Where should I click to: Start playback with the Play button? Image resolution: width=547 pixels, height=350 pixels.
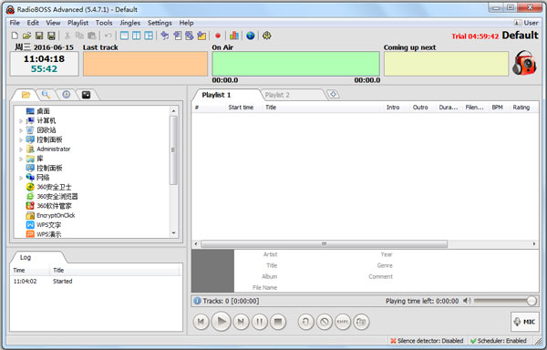tap(222, 322)
